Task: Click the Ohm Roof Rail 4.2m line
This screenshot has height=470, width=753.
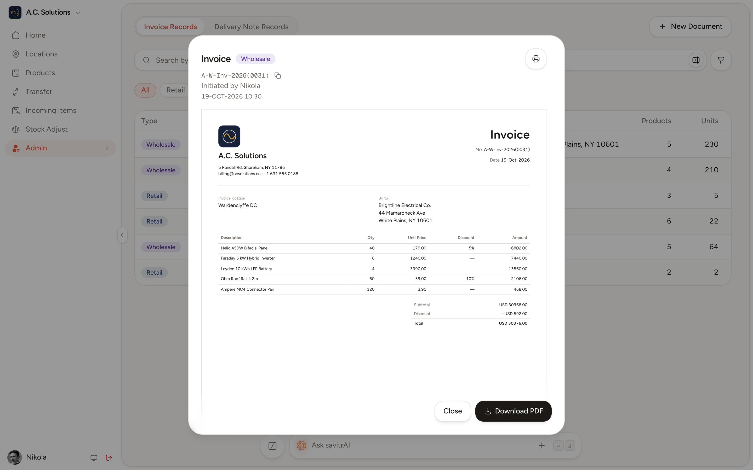Action: [374, 279]
